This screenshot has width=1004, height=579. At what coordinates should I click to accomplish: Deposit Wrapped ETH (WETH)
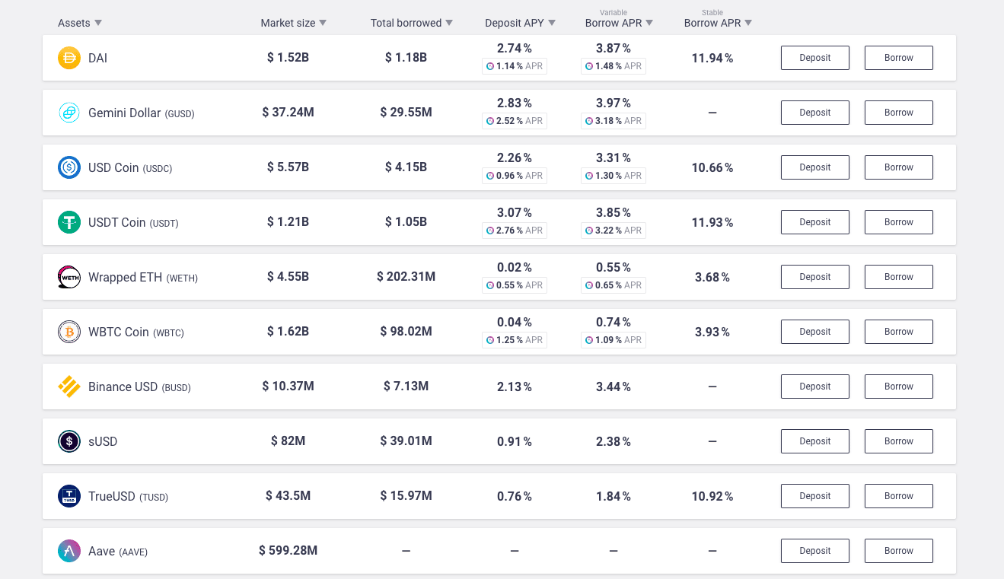[x=815, y=277]
